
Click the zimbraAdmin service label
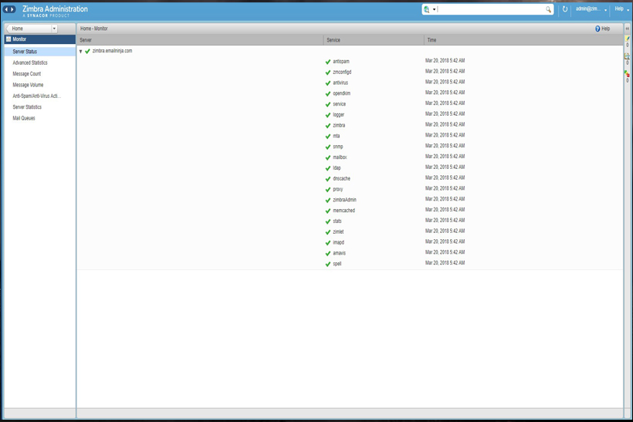344,200
